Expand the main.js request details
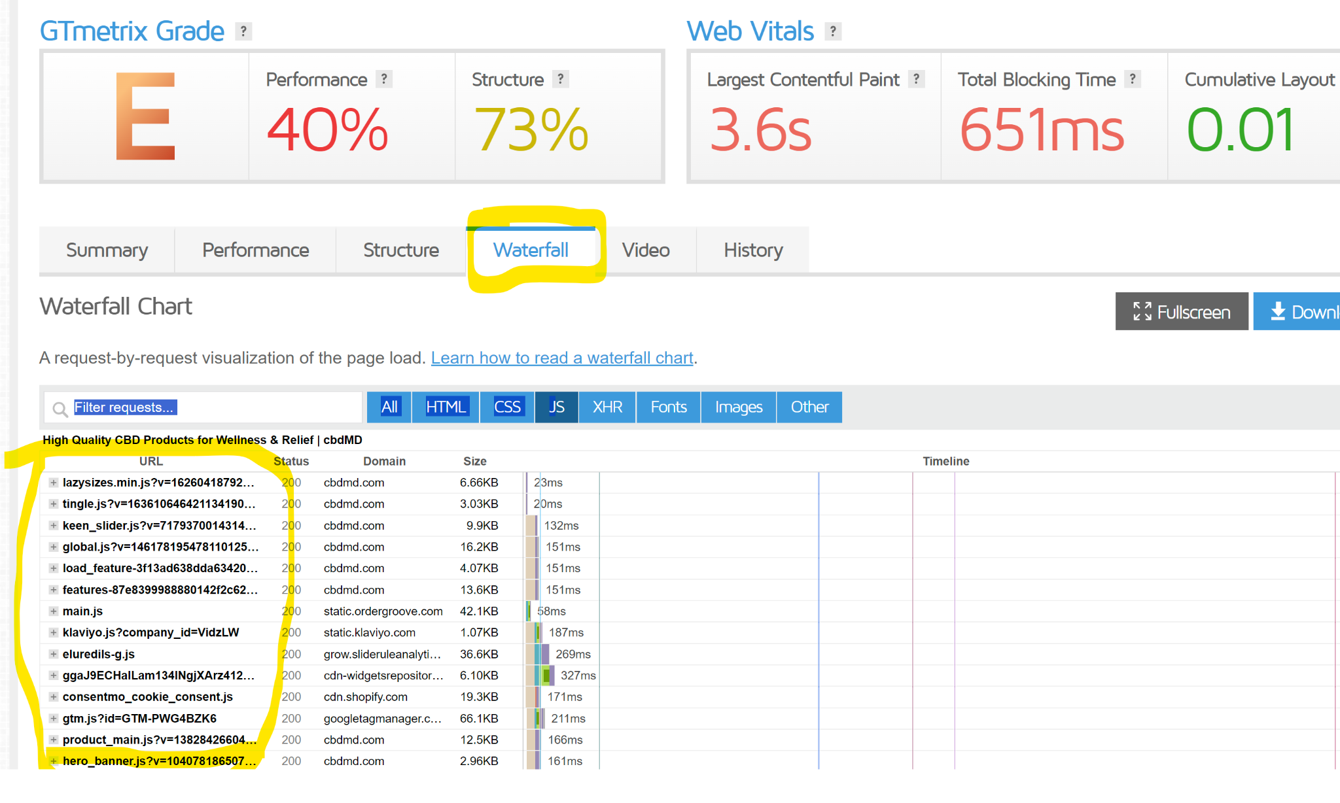The height and width of the screenshot is (803, 1340). pyautogui.click(x=54, y=611)
